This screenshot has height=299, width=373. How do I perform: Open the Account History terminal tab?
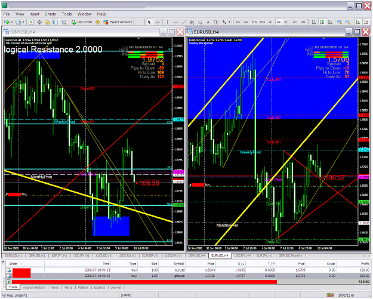click(34, 288)
